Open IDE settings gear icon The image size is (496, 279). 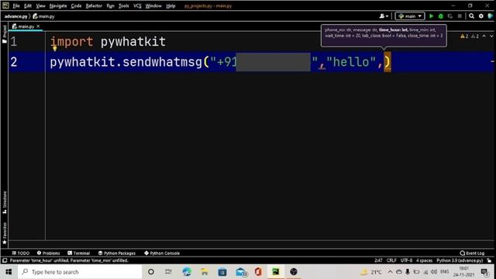[x=481, y=16]
